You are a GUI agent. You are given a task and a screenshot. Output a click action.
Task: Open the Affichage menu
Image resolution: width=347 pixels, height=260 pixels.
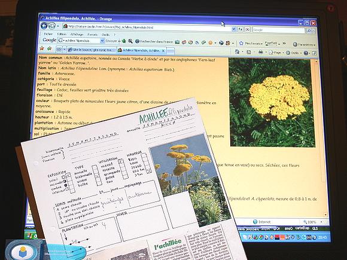coord(77,34)
